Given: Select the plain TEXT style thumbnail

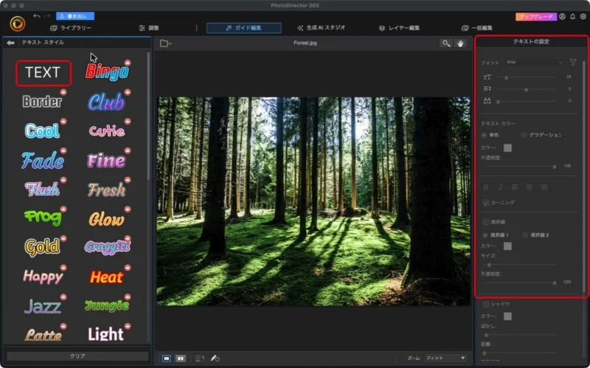Looking at the screenshot, I should 44,73.
